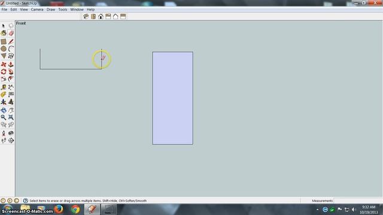Screen dimensions: 383x215
Task: Click the Zoom Extents tool
Action: click(11, 118)
